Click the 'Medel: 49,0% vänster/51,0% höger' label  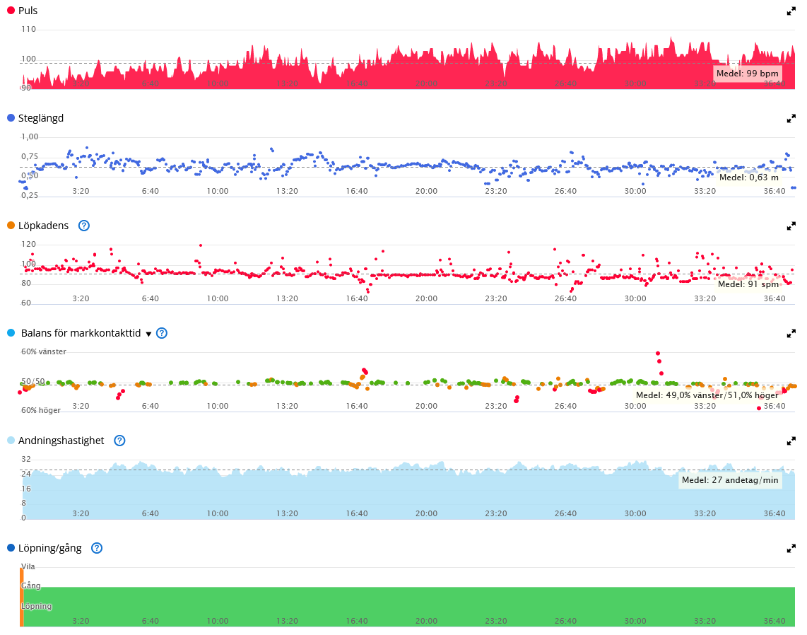point(707,395)
